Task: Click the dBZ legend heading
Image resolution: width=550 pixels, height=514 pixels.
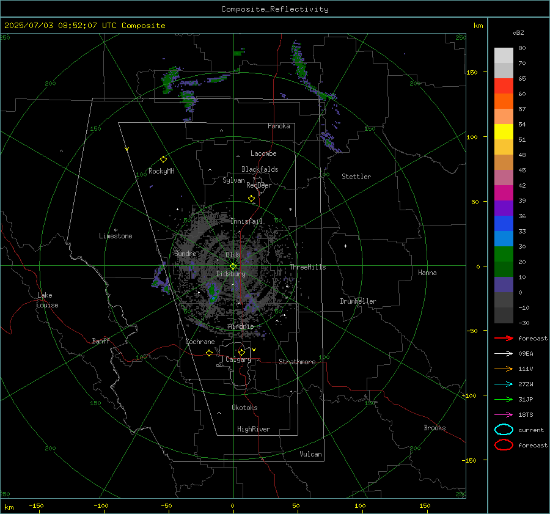Action: coord(518,32)
